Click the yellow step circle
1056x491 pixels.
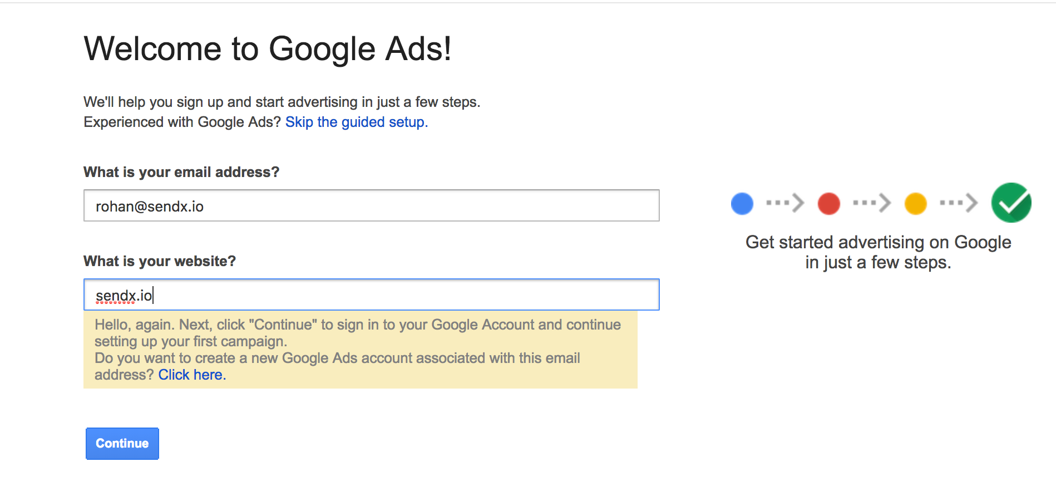(x=915, y=204)
